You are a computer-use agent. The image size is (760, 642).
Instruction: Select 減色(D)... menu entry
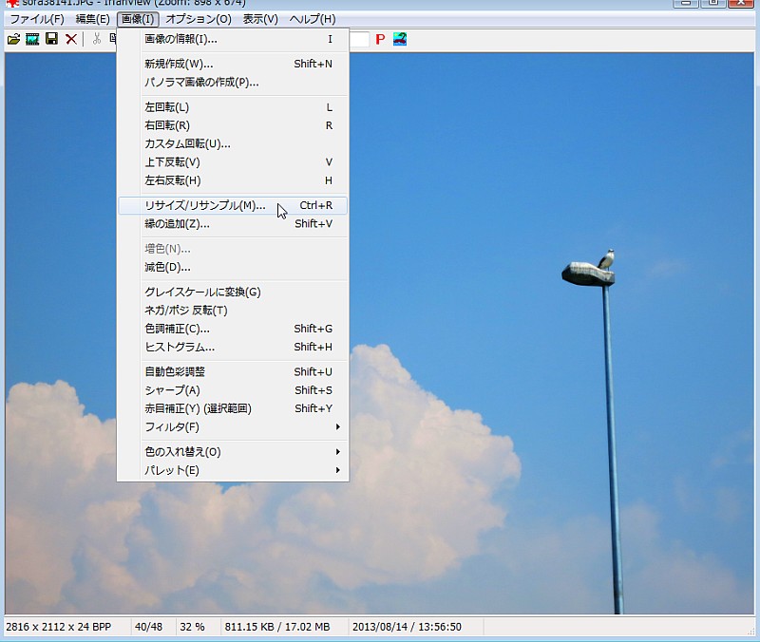pos(233,267)
